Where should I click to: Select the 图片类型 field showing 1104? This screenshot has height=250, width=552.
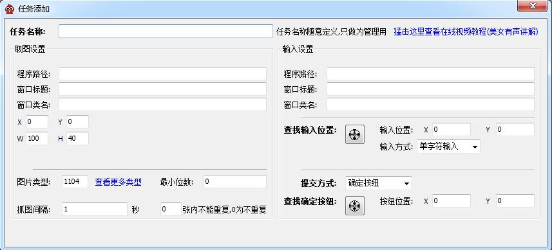pos(75,181)
